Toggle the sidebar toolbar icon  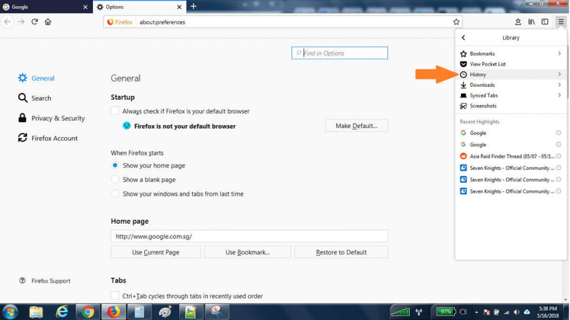(544, 22)
